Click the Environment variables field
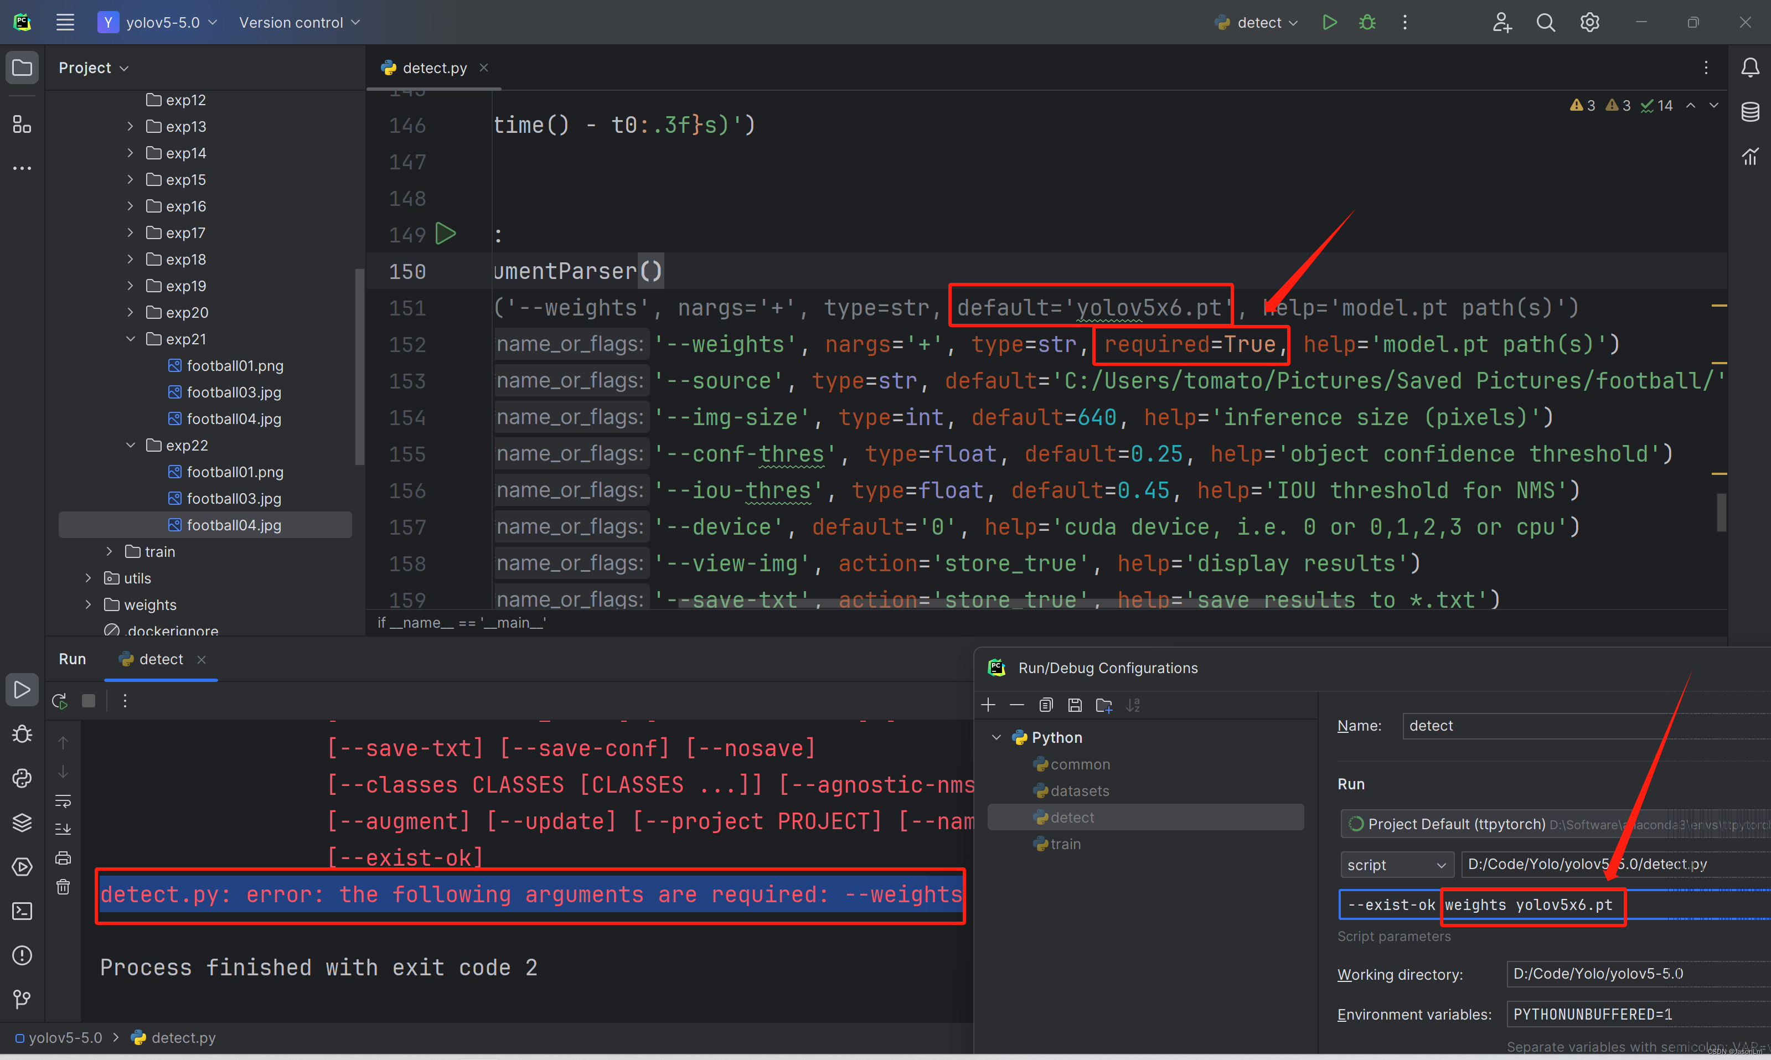Screen dimensions: 1771x1060 pos(1638,1014)
